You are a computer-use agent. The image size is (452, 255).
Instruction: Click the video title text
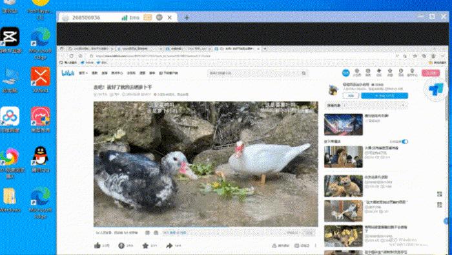[x=123, y=87]
